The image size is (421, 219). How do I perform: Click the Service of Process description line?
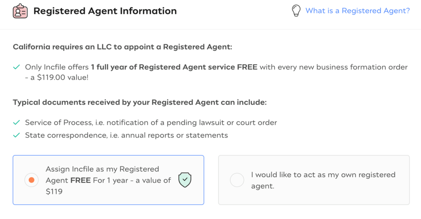[x=151, y=123]
